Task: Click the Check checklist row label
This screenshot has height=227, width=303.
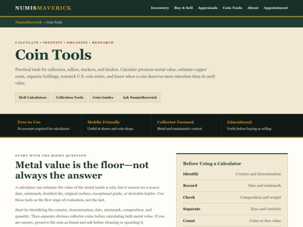Action: click(x=189, y=197)
